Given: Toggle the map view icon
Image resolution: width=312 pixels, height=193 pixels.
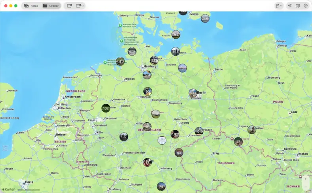Looking at the screenshot, I should [298, 6].
